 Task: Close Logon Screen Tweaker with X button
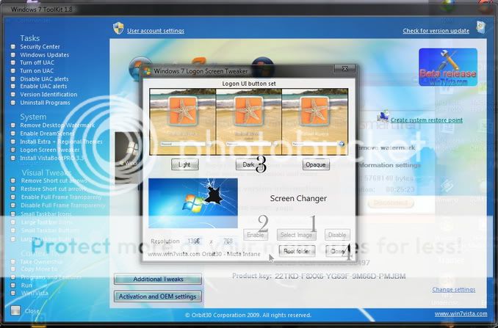coord(345,68)
